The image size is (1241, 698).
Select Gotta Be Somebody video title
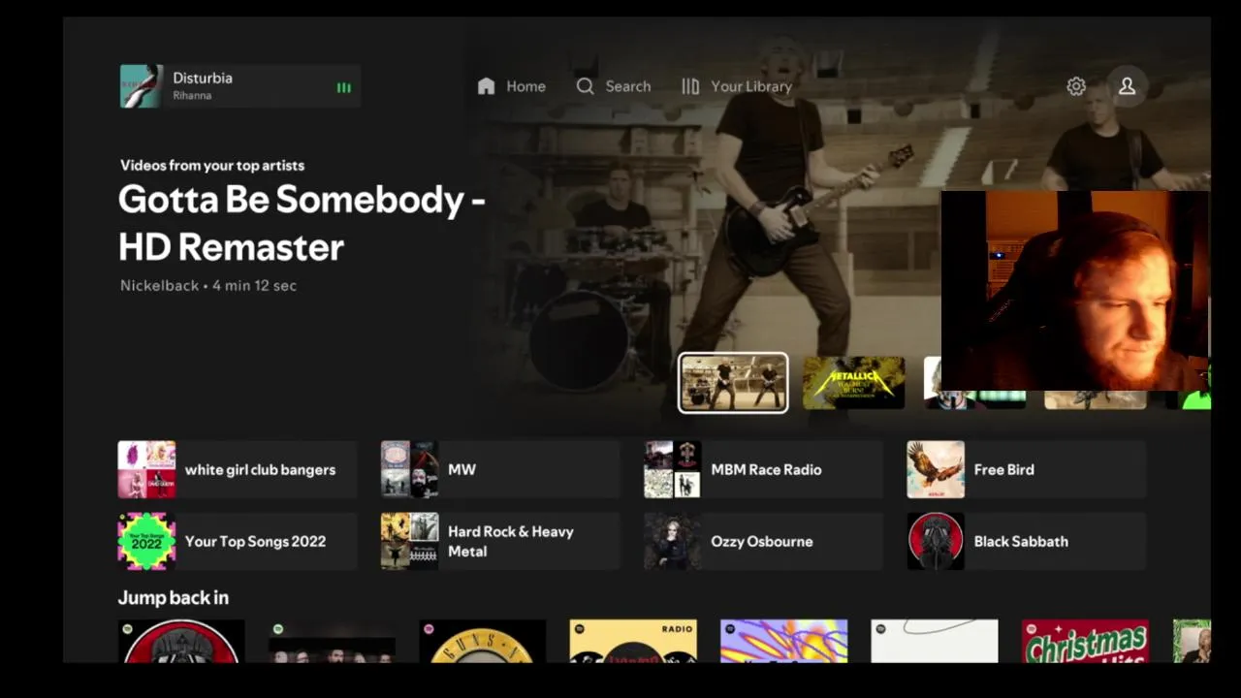click(302, 223)
